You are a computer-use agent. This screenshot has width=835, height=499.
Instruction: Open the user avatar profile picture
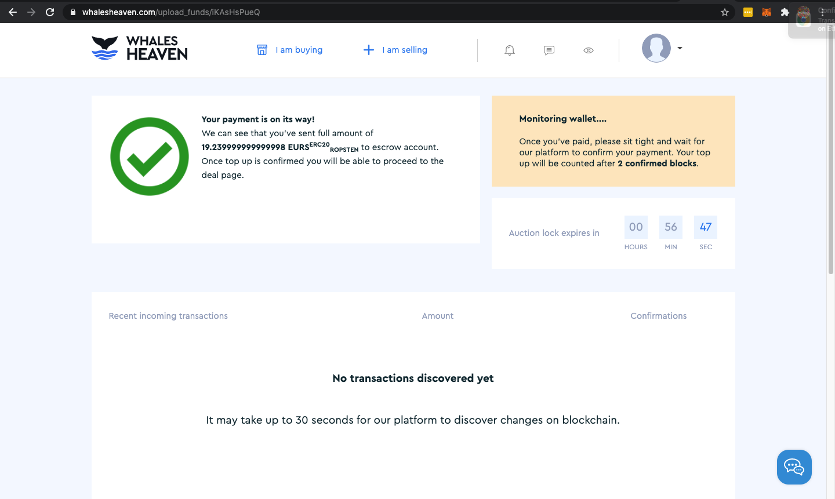(x=656, y=48)
